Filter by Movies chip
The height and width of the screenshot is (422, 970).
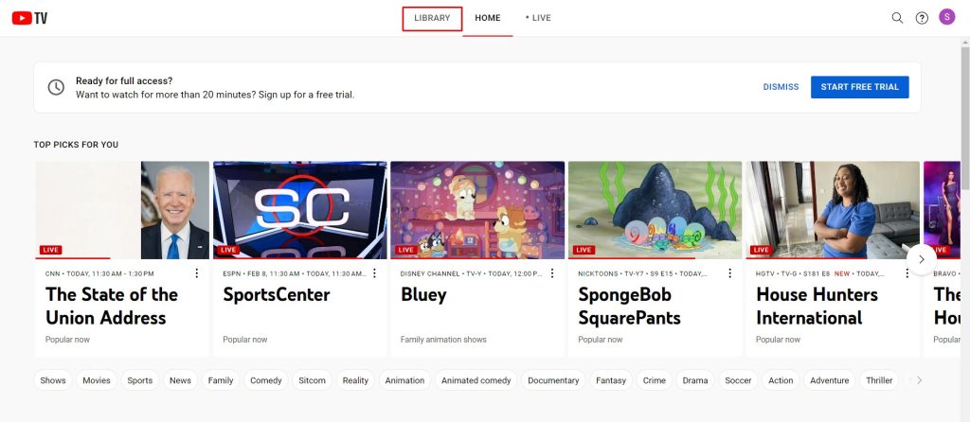pyautogui.click(x=97, y=380)
